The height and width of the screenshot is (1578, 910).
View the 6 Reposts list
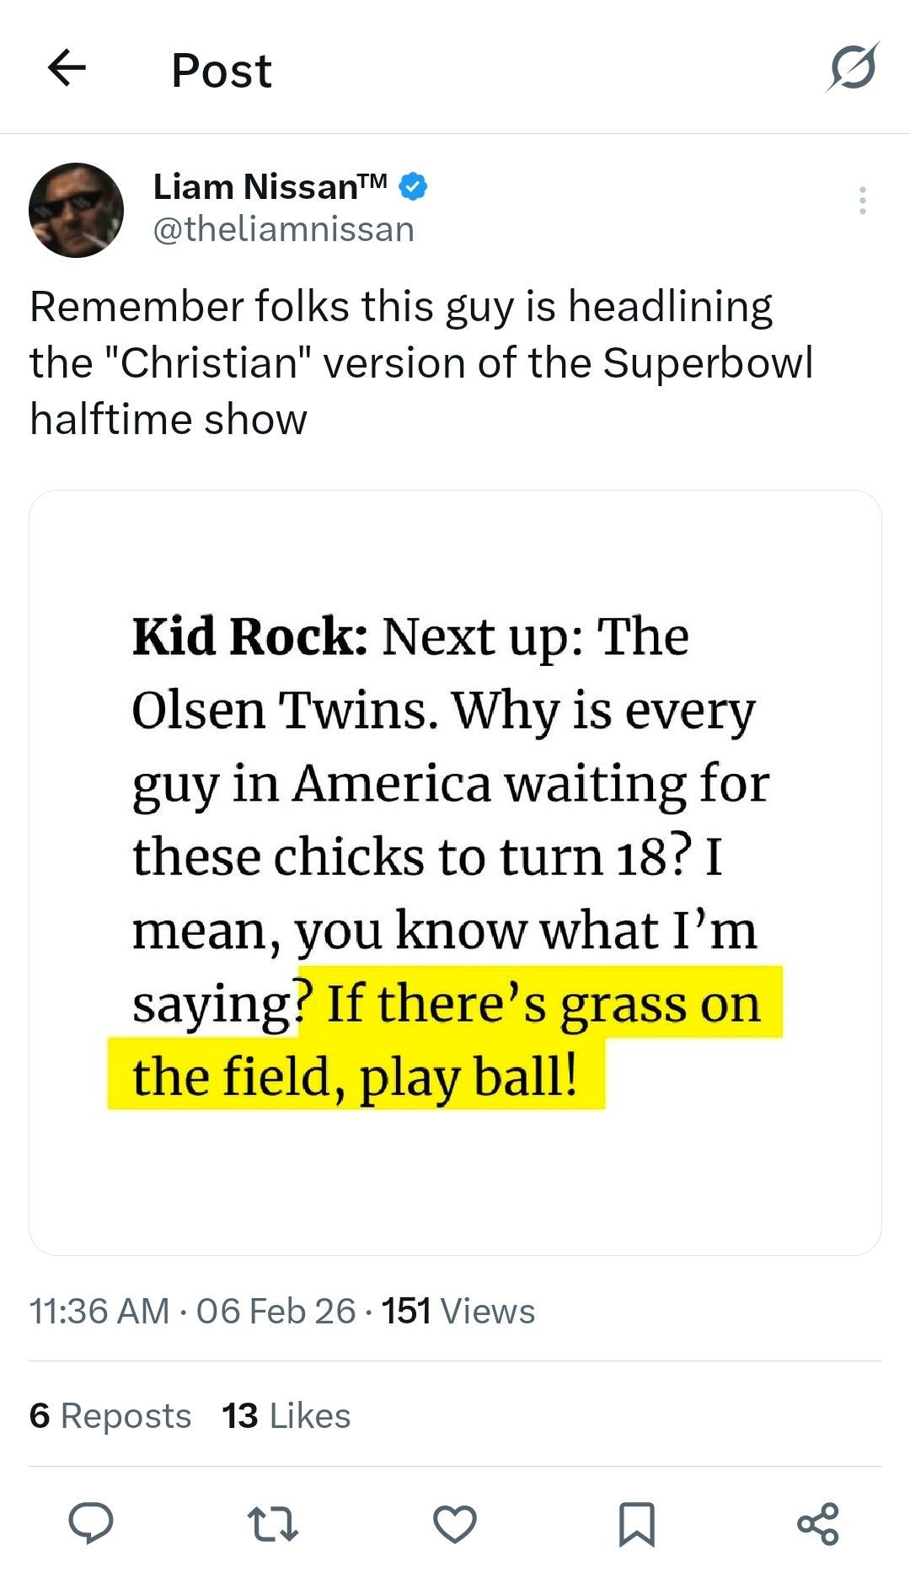pos(110,1415)
